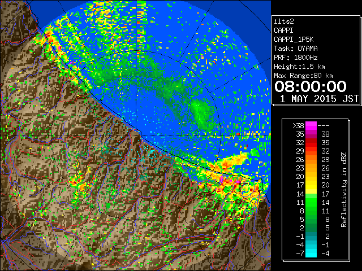The height and width of the screenshot is (271, 362).
Task: Click the 'Height:1.5 km' text
Action: coord(299,67)
